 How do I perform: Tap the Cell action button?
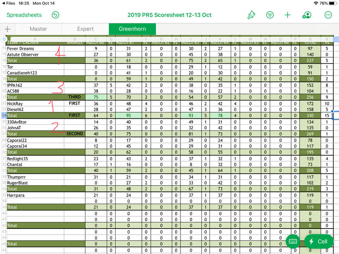click(319, 241)
